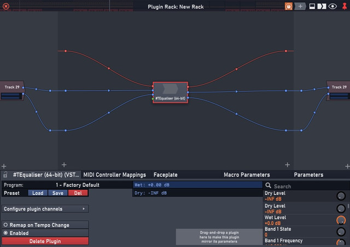The image size is (350, 247).
Task: Click the Program: label
Action: [14, 185]
